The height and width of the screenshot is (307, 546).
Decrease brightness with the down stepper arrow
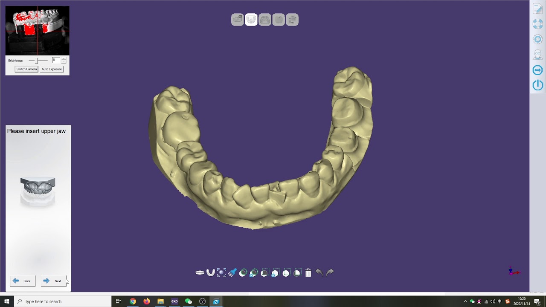[64, 62]
